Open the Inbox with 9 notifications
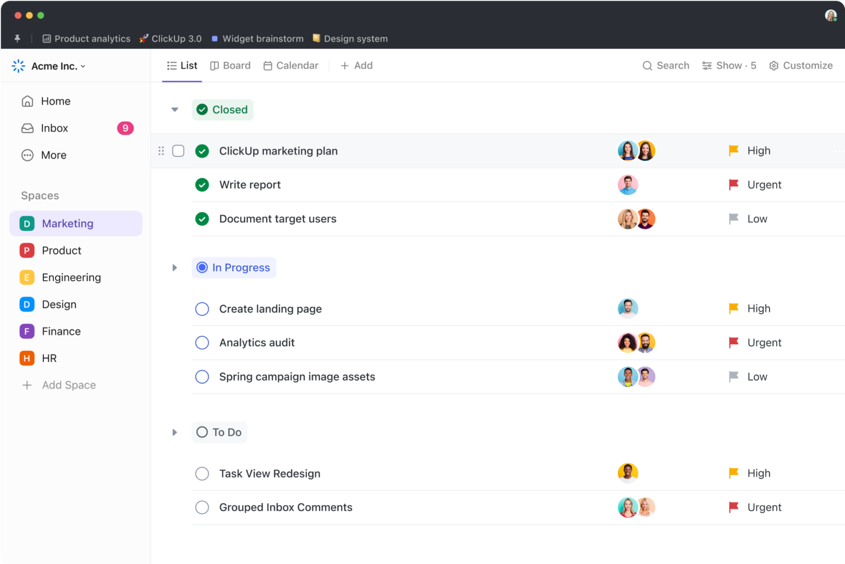 coord(54,128)
